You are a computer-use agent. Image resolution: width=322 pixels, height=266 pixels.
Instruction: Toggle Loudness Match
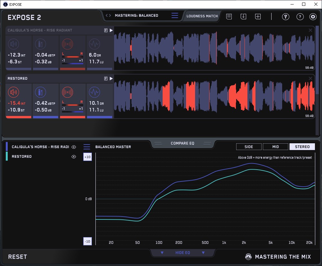pos(202,16)
